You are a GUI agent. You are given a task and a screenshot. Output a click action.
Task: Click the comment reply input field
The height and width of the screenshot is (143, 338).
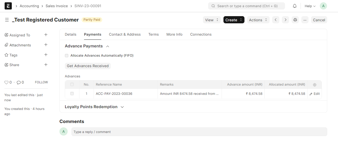[x=199, y=132]
